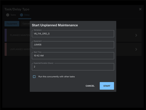Viewport: 146px width, 110px height.
Task: Click the red color bar of Unplanned Maintenance
Action: coord(6,49)
